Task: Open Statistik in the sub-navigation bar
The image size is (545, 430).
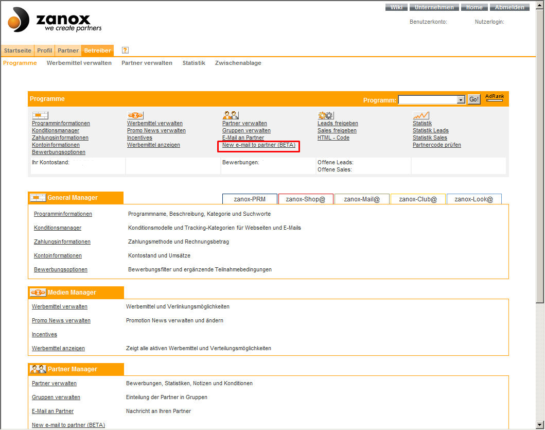Action: [x=194, y=63]
